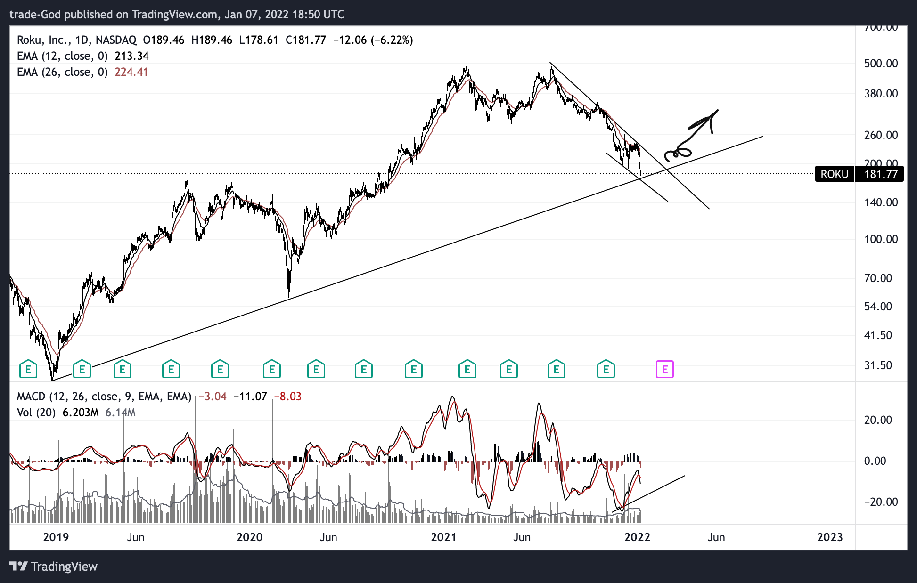Click the 54.00 price axis label

click(878, 306)
